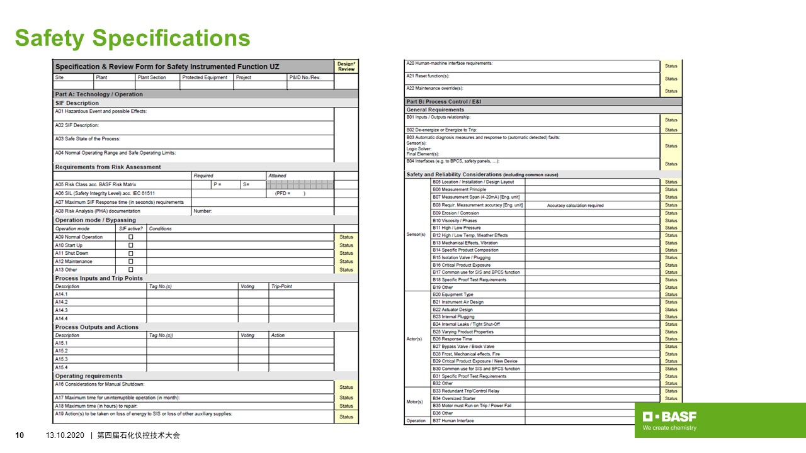Click the Status cell for A09 Normal Operation
Screen dimensions: 806x453
[346, 237]
